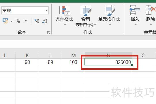The height and width of the screenshot is (104, 156).
Task: Select cell containing 825030
Action: pos(108,62)
